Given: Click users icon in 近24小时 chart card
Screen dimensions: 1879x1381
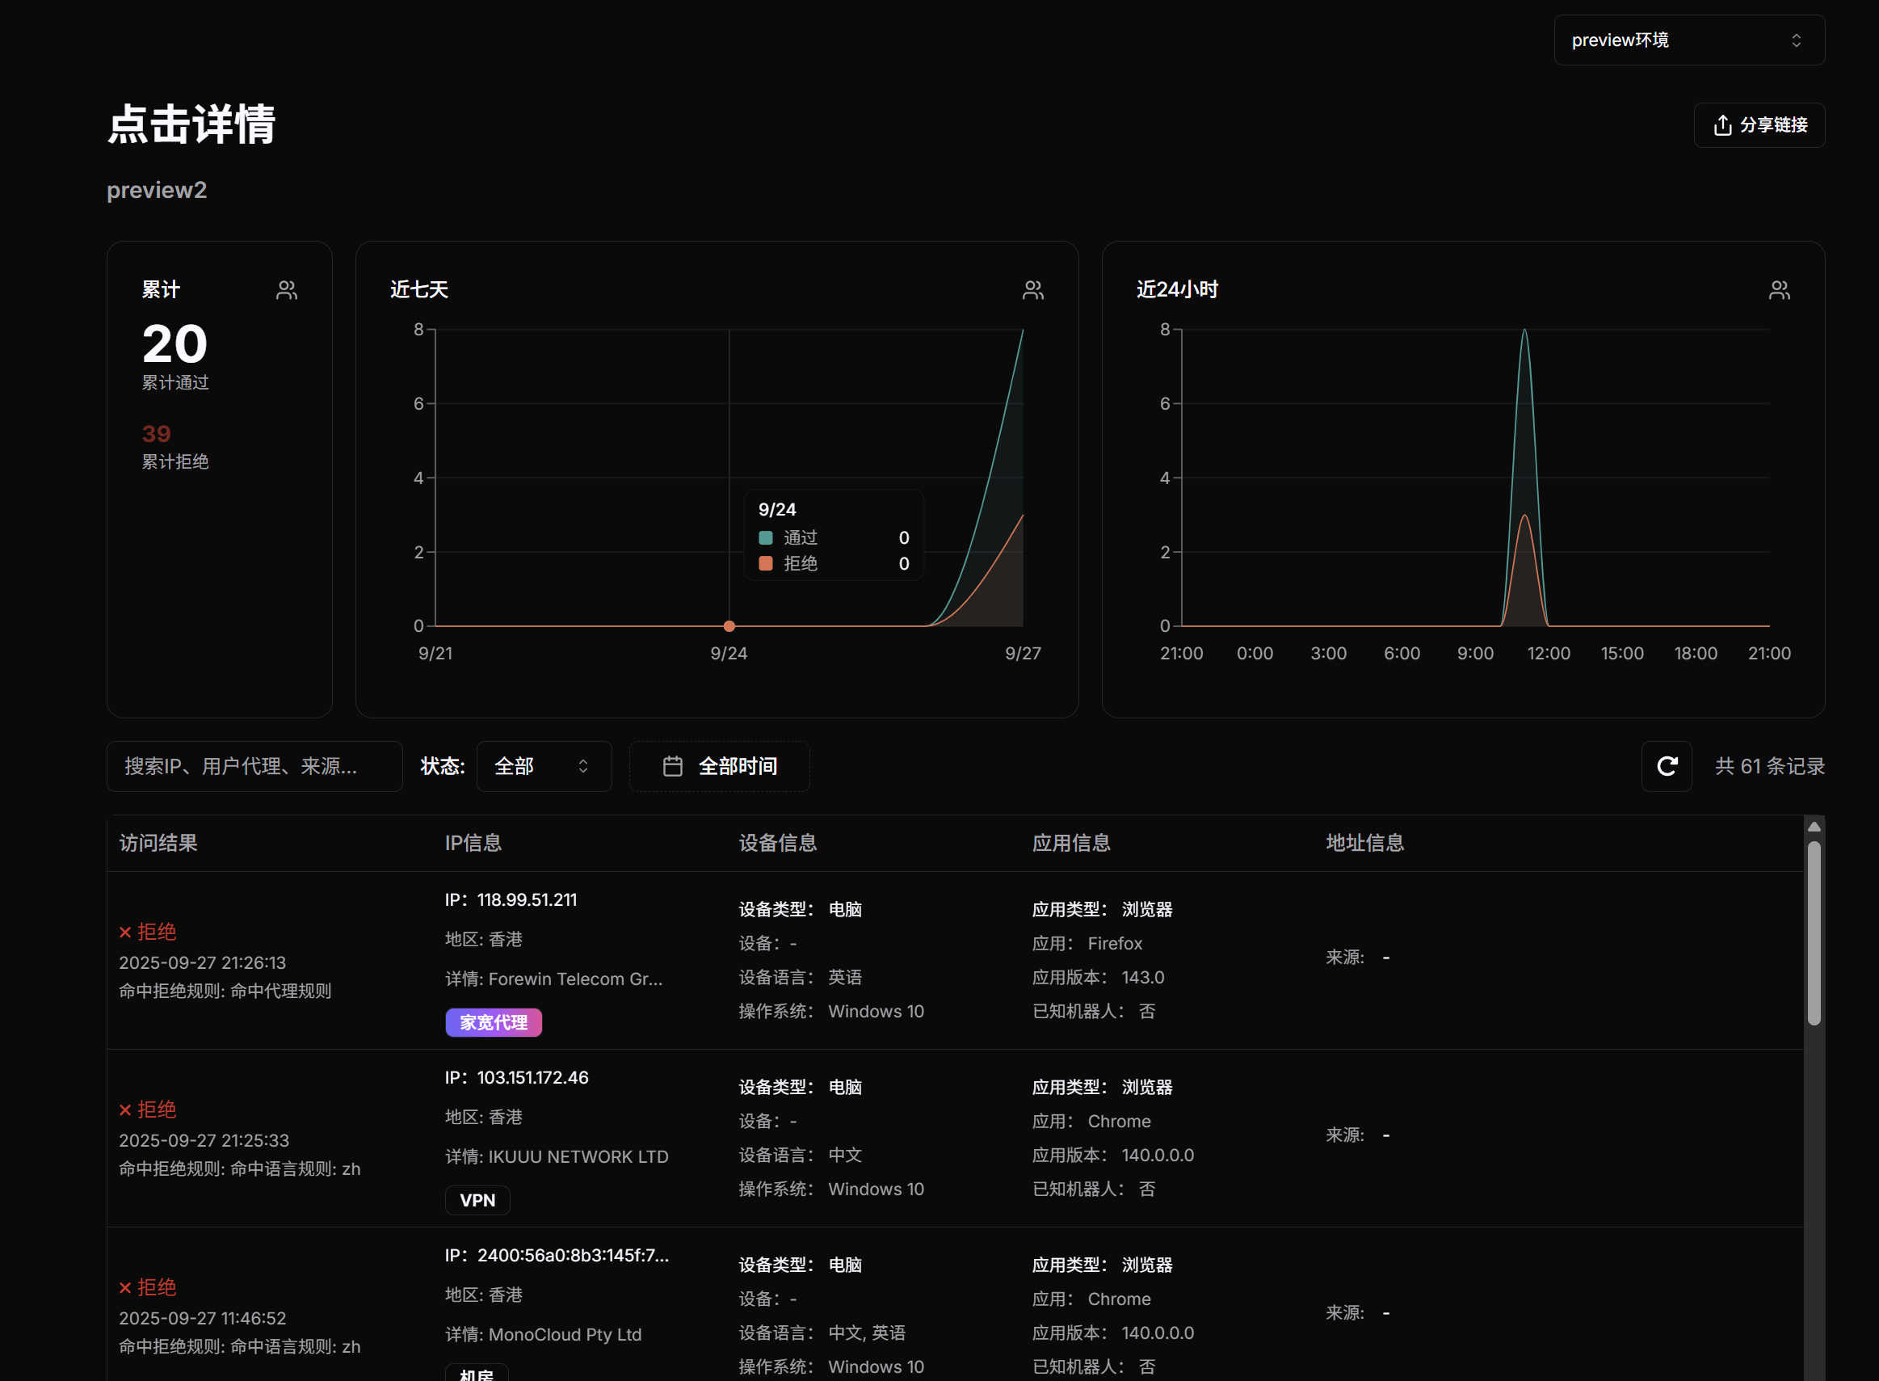Looking at the screenshot, I should [x=1779, y=290].
